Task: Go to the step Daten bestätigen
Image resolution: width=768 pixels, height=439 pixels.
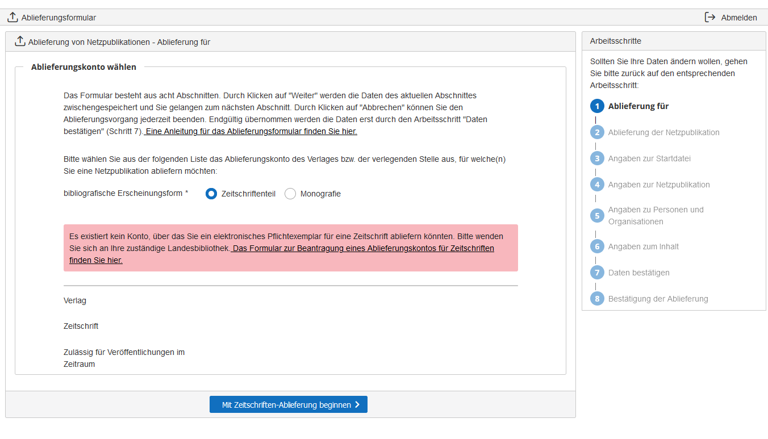Action: point(639,273)
